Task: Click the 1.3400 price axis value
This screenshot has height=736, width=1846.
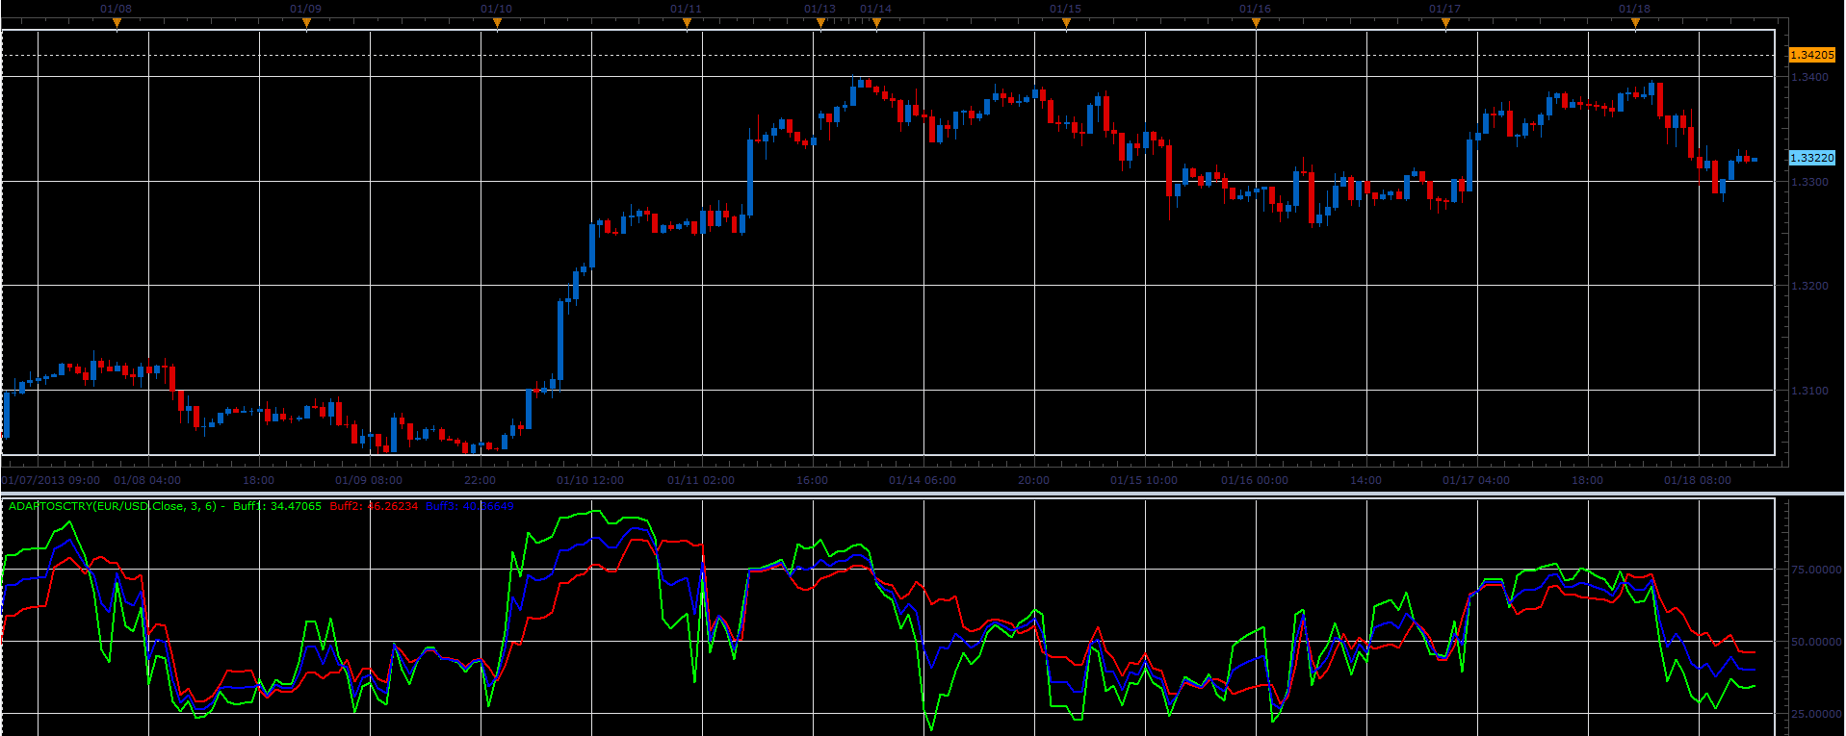Action: point(1809,77)
